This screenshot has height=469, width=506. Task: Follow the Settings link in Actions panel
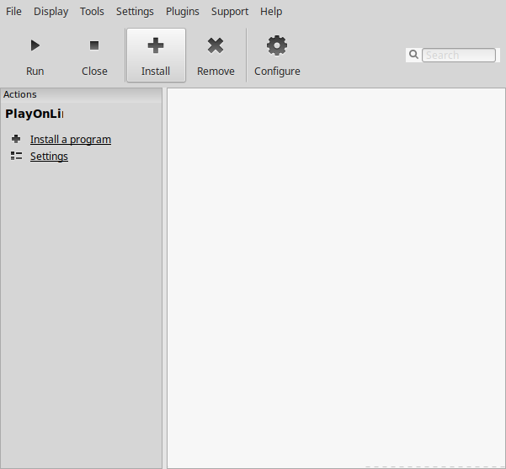click(x=49, y=157)
